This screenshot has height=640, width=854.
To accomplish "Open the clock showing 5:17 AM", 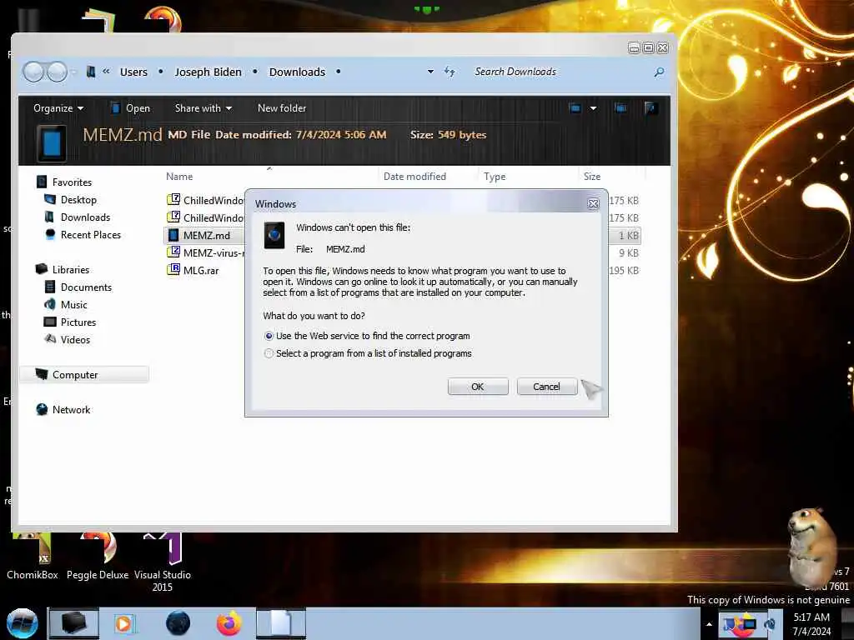I will 811,624.
